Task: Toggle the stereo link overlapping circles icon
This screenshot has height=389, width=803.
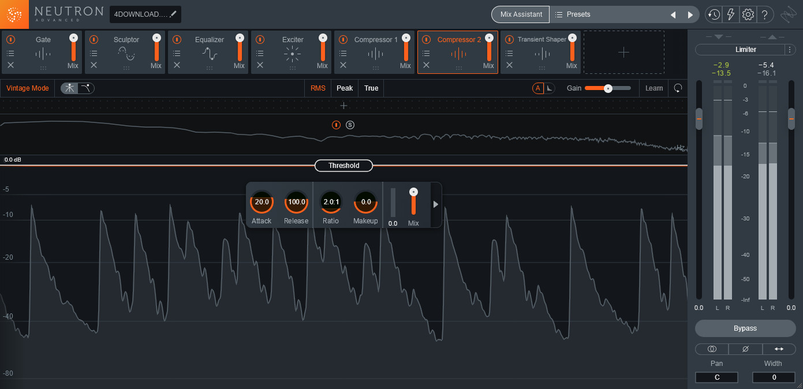Action: click(712, 349)
